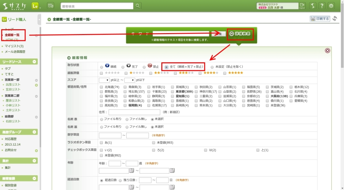Open the settings gear icon
344x190 pixels.
click(331, 6)
